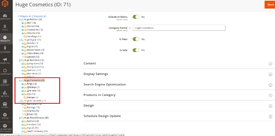This screenshot has width=275, height=136.
Task: Click folder icon of Huge Miscellaneous
Action: pos(22,118)
